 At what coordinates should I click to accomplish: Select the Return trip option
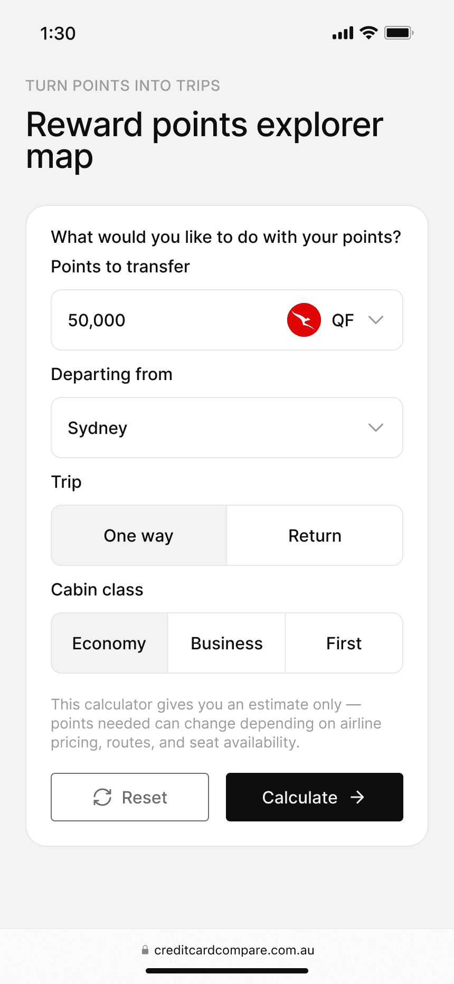point(315,535)
